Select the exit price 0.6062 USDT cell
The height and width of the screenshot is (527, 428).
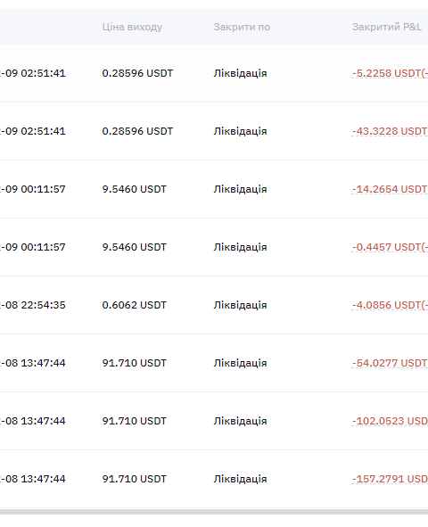pos(135,305)
